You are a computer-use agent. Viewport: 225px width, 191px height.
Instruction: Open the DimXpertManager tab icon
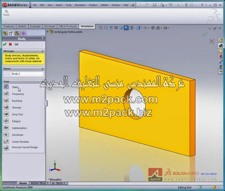23,33
